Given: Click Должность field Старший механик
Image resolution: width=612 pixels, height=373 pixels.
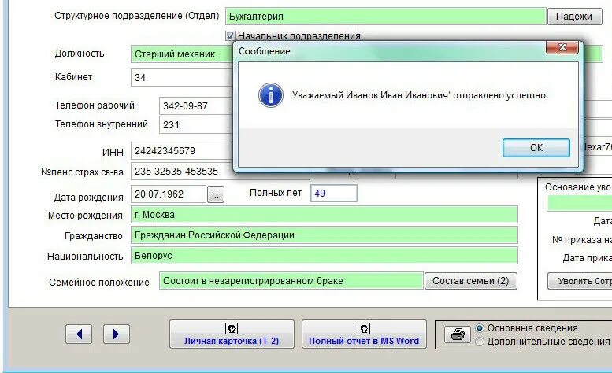Looking at the screenshot, I should (x=182, y=54).
